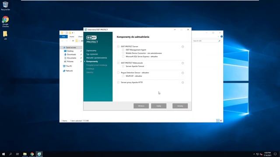Select the Komponenty step in the sidebar

pyautogui.click(x=92, y=61)
